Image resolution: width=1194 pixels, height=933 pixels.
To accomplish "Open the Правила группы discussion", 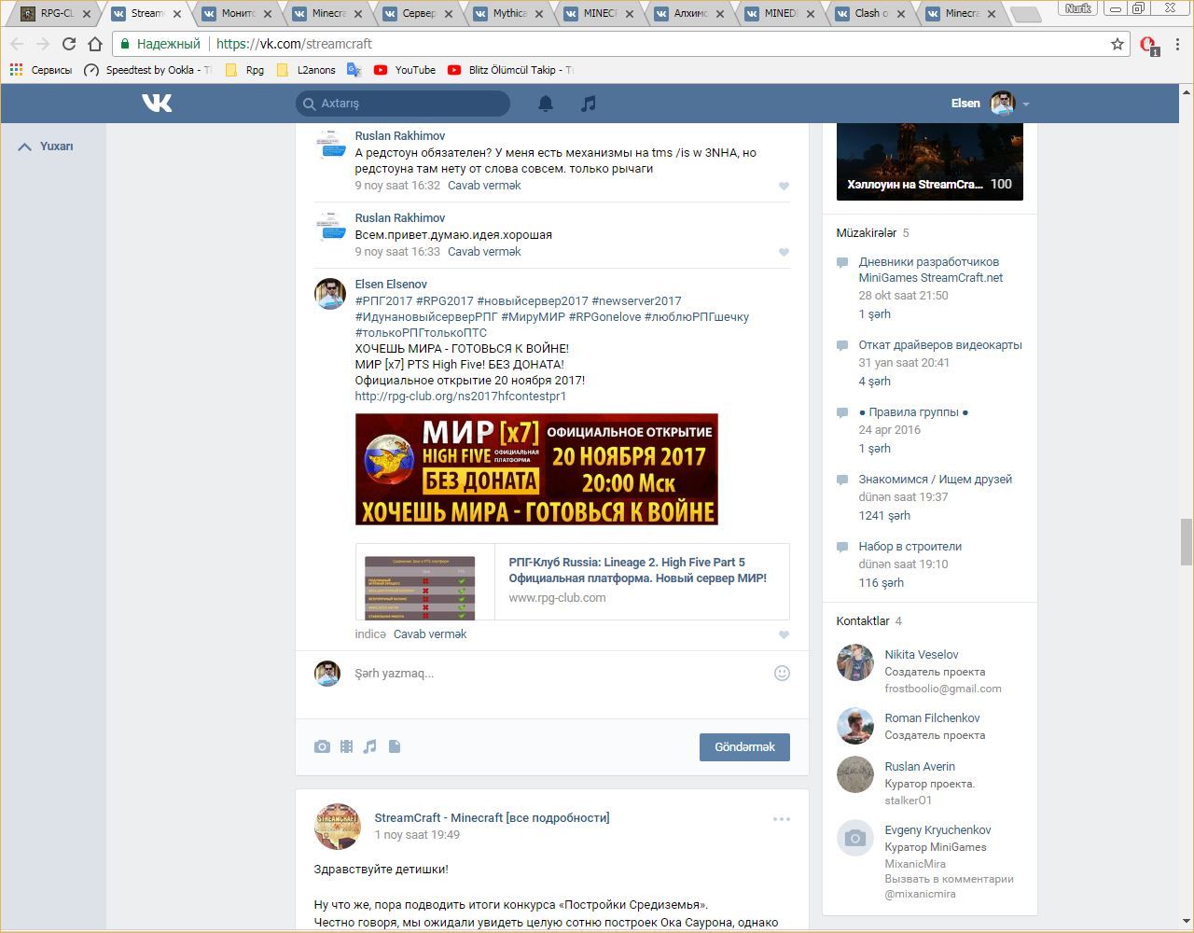I will pyautogui.click(x=913, y=412).
